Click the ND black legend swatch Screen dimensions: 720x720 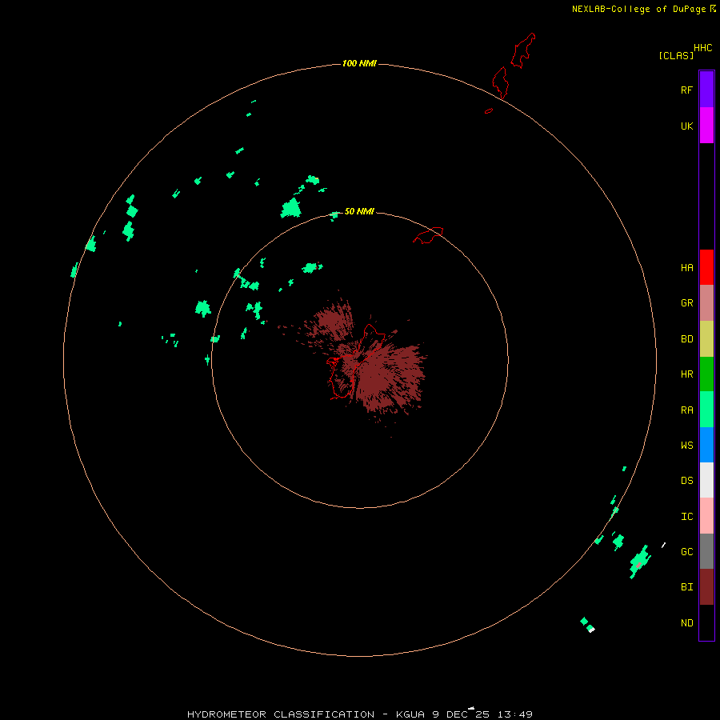tap(706, 622)
